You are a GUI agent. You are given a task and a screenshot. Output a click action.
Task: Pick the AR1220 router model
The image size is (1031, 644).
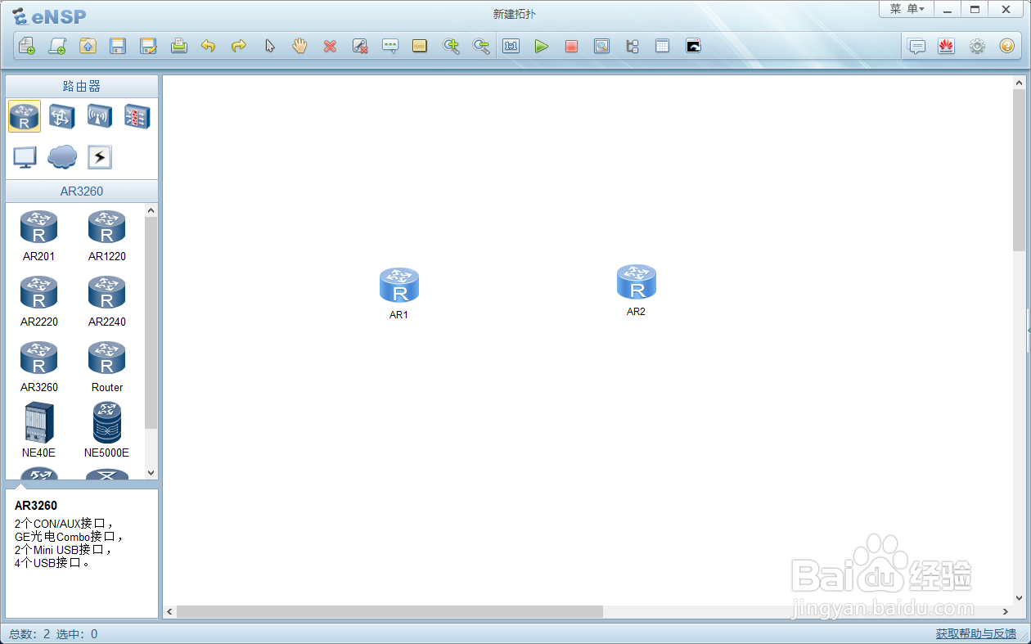coord(107,236)
